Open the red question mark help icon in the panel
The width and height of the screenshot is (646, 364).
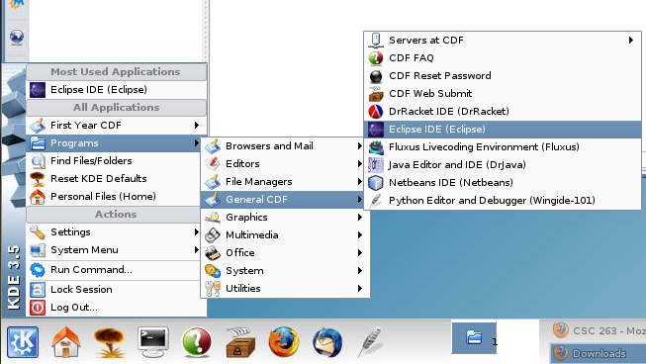(197, 342)
